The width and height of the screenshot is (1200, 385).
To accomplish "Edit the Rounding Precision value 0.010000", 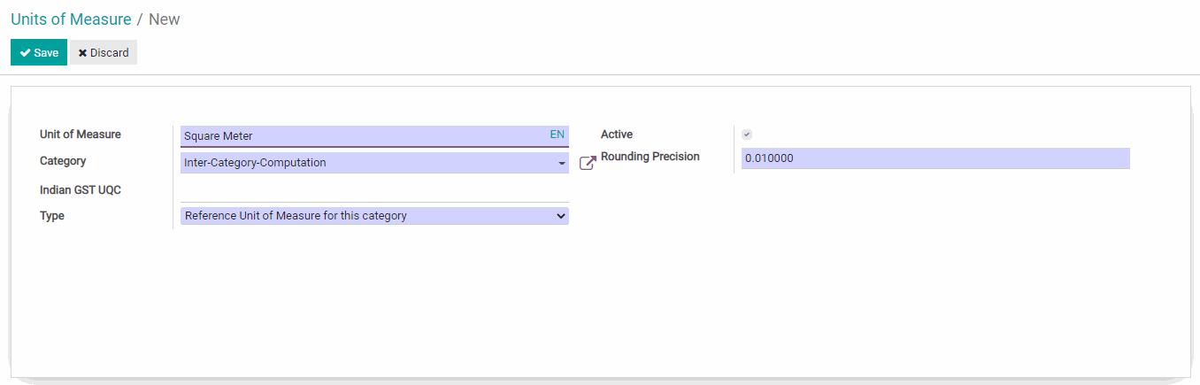I will tap(935, 158).
